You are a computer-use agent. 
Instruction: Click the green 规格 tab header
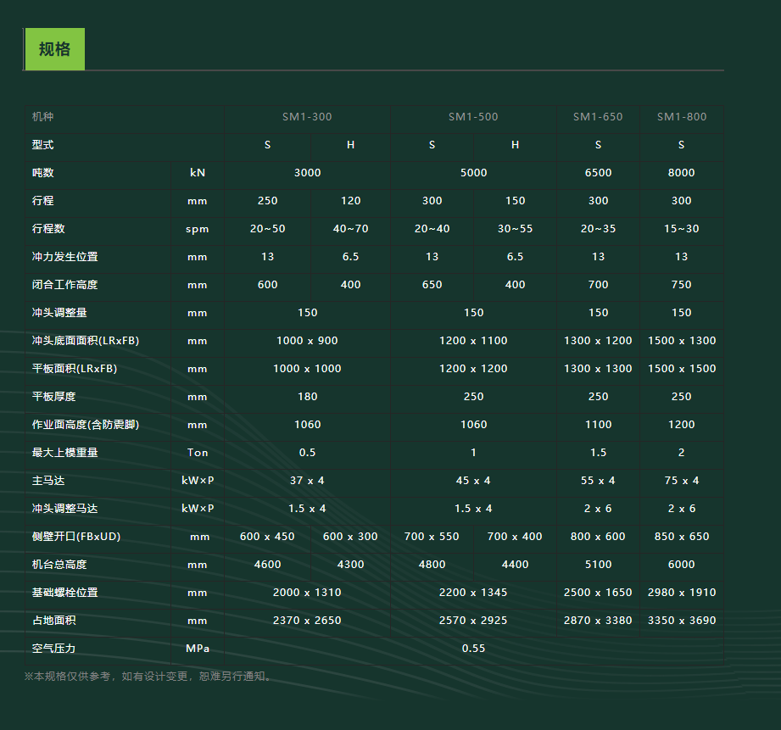(x=54, y=49)
